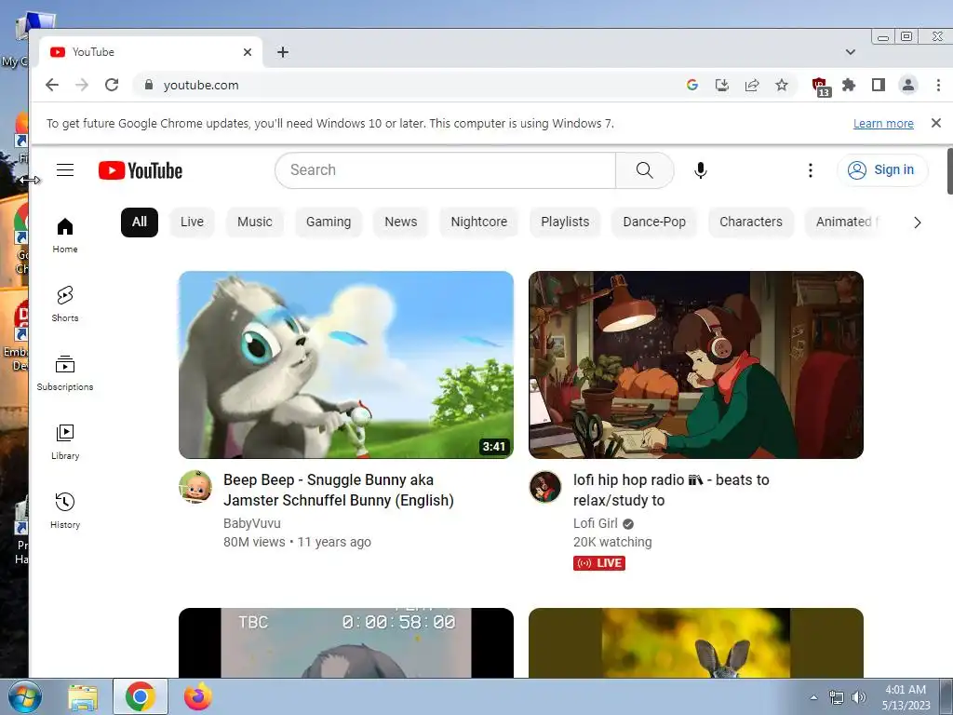Image resolution: width=953 pixels, height=715 pixels.
Task: Share this page icon
Action: (752, 85)
